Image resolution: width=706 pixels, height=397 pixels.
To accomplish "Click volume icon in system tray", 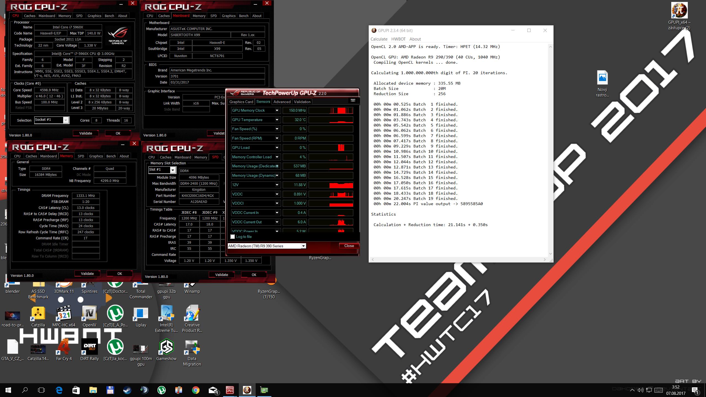I will pyautogui.click(x=640, y=390).
